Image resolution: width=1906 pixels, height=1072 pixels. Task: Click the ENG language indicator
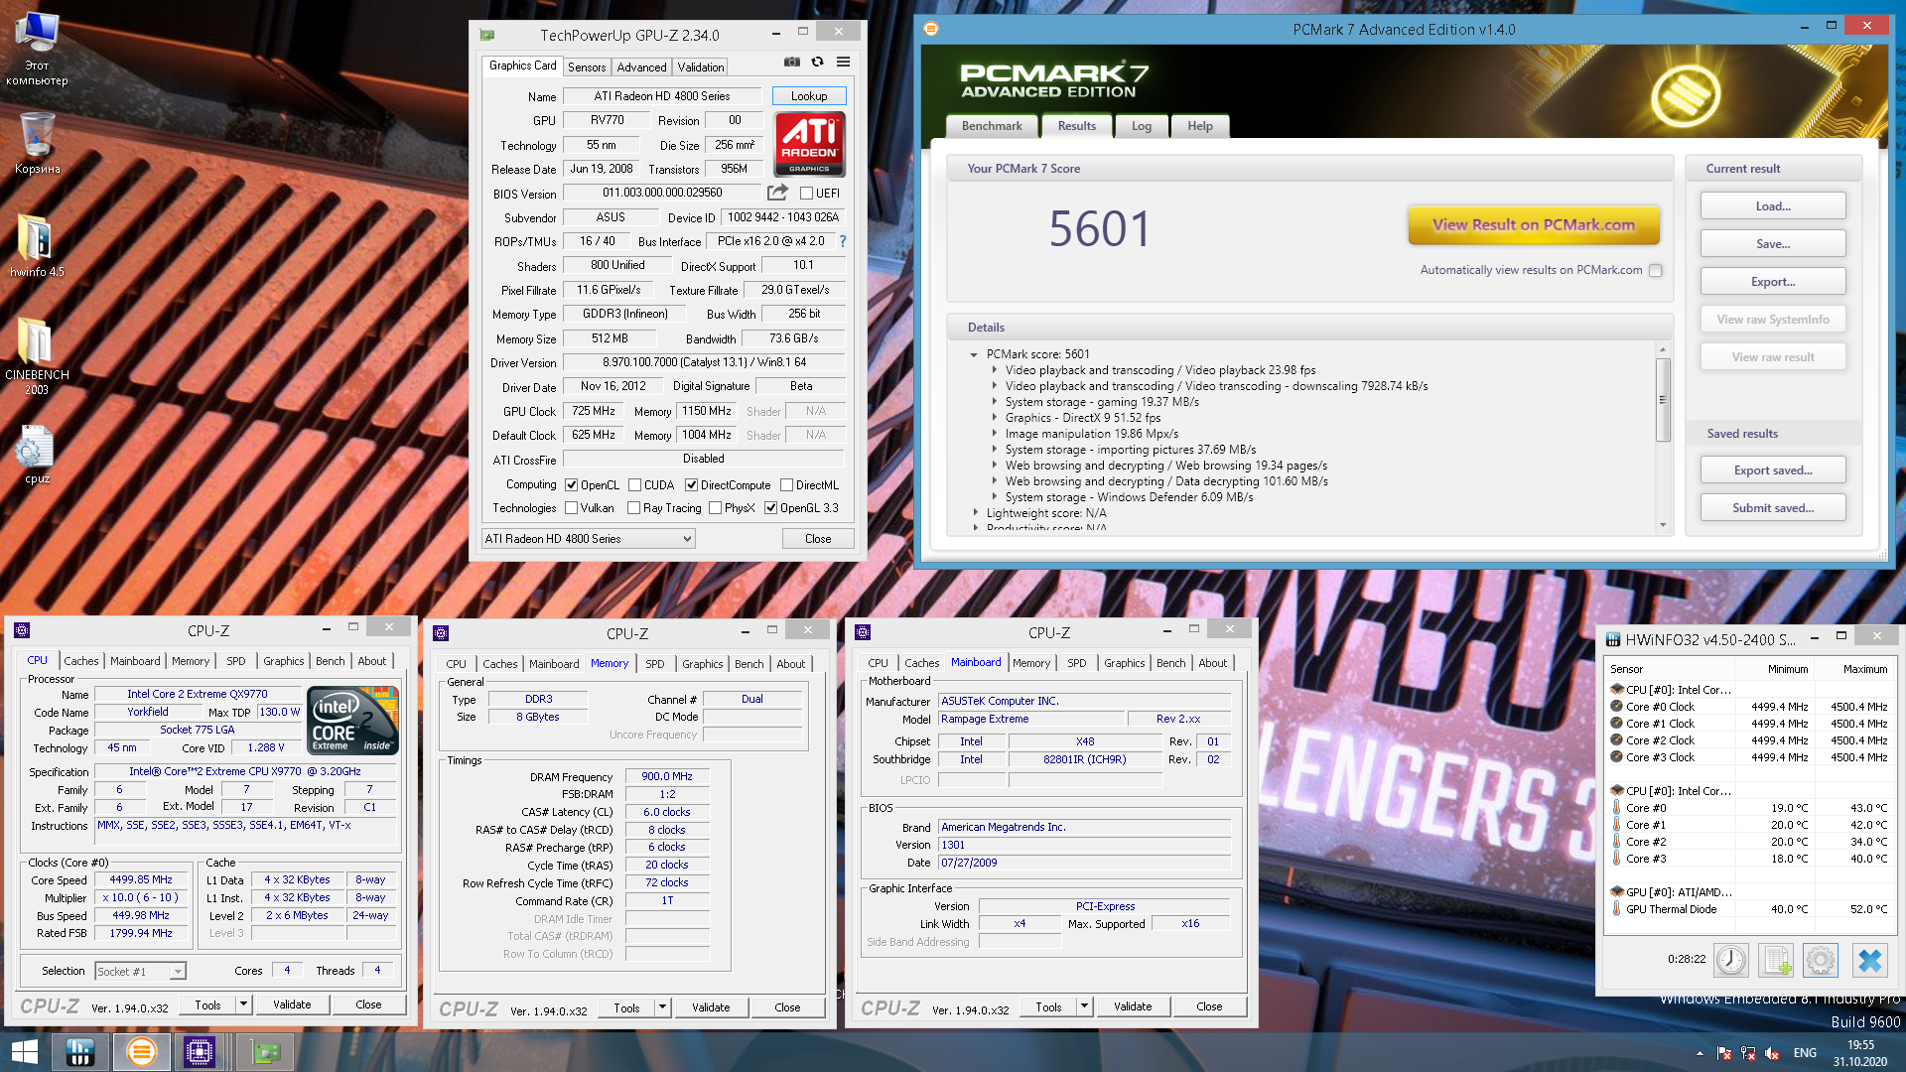click(x=1805, y=1053)
